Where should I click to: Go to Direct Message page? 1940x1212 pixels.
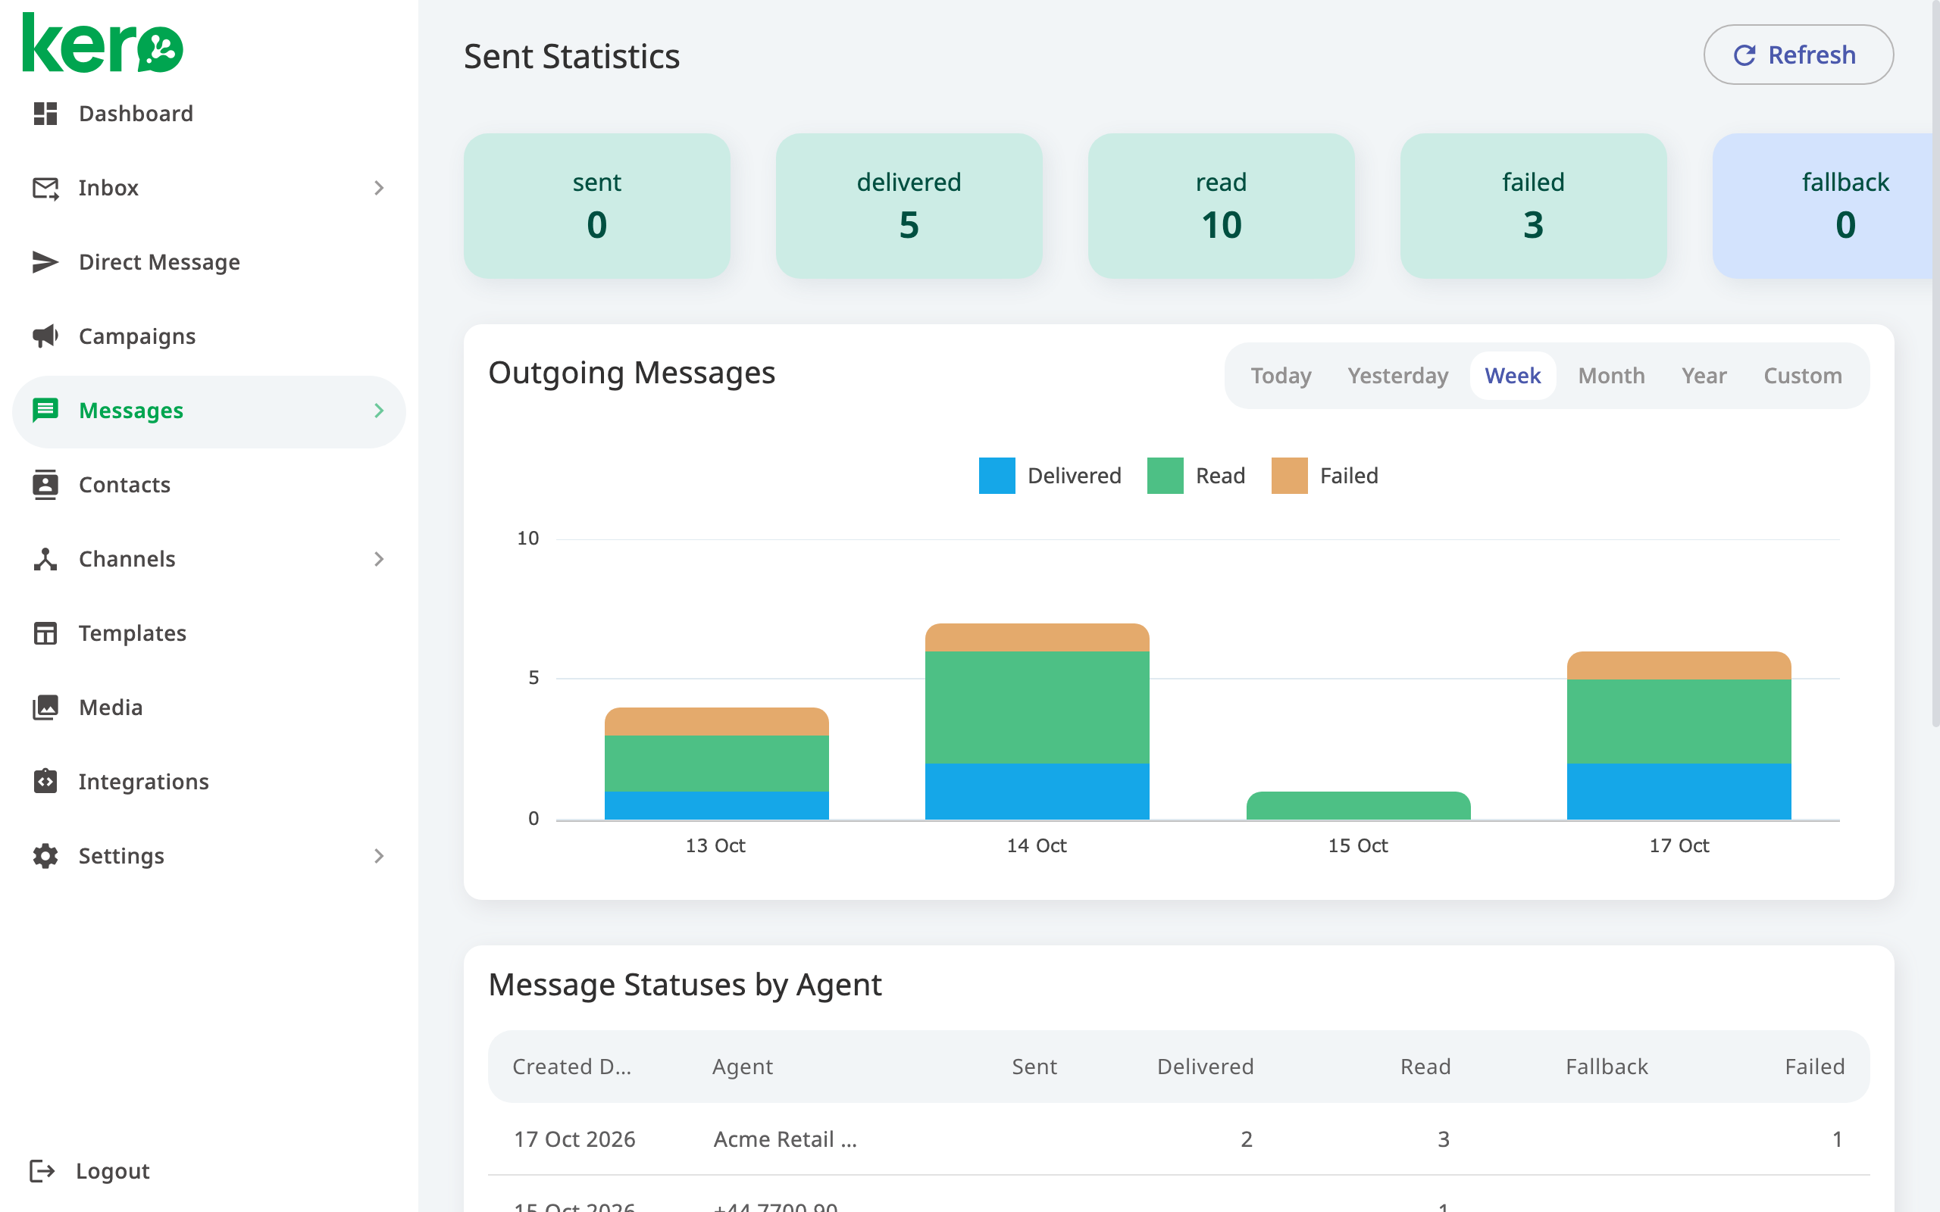coord(160,262)
